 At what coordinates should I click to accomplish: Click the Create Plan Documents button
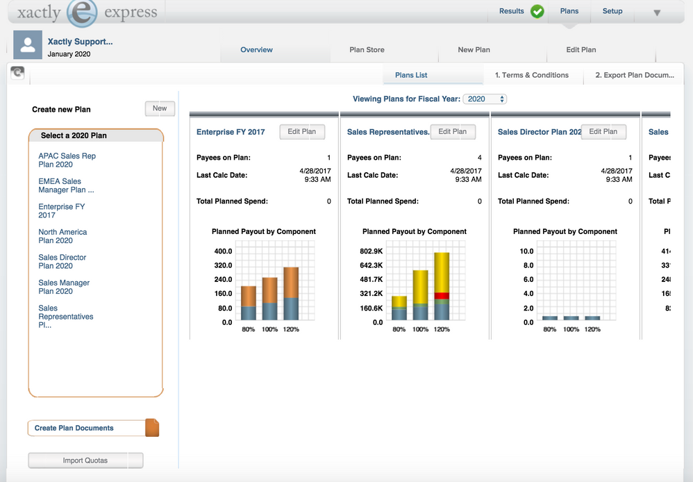coord(87,428)
